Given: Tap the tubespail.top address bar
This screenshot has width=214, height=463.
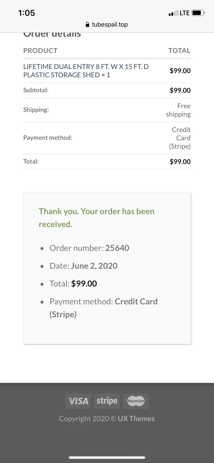Looking at the screenshot, I should point(107,25).
